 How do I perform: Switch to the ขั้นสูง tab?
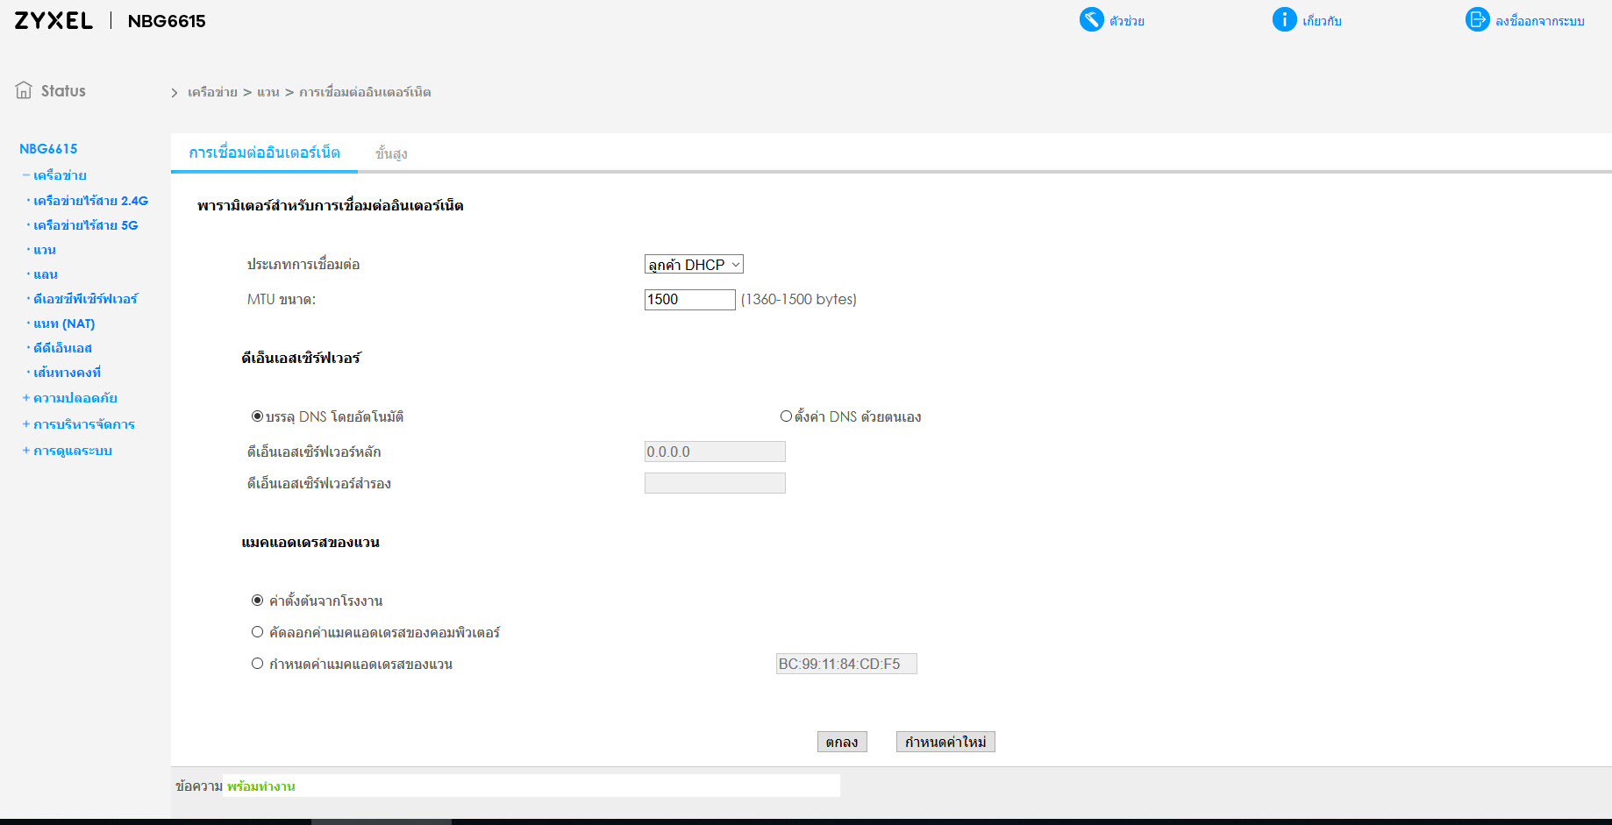pyautogui.click(x=391, y=153)
